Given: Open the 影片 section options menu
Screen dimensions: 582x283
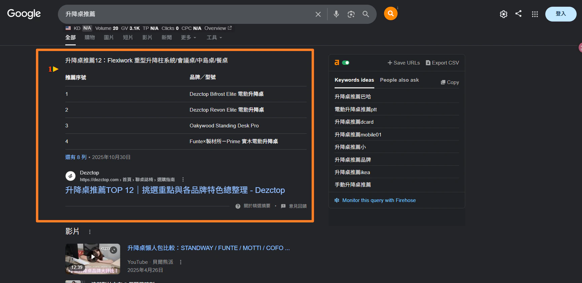Looking at the screenshot, I should (90, 232).
